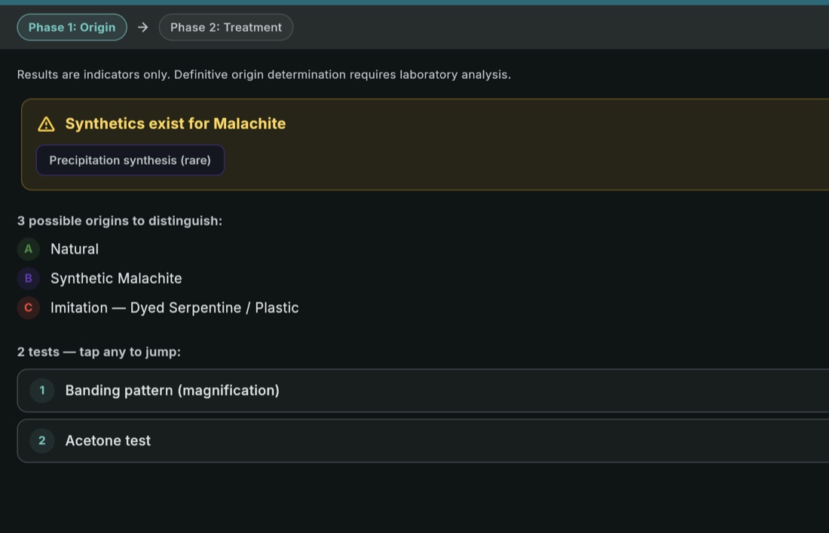Select the Natural origin option
829x533 pixels.
[x=74, y=248]
